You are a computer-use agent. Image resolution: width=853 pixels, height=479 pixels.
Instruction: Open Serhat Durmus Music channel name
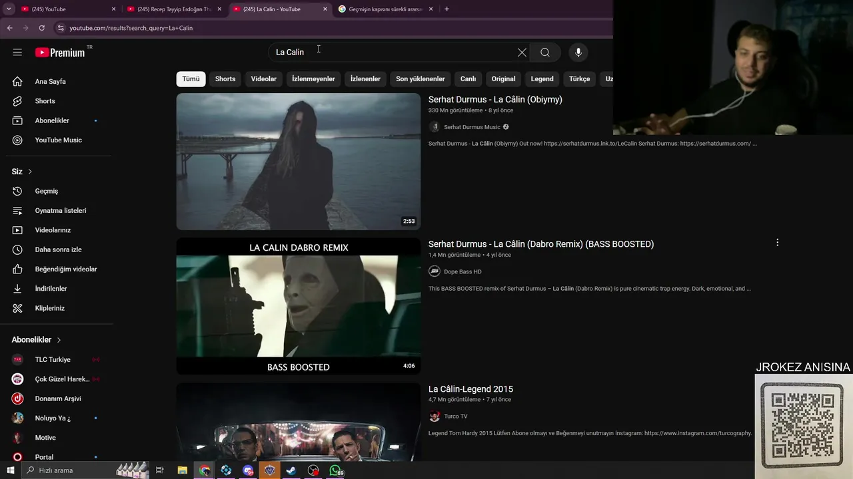(472, 127)
